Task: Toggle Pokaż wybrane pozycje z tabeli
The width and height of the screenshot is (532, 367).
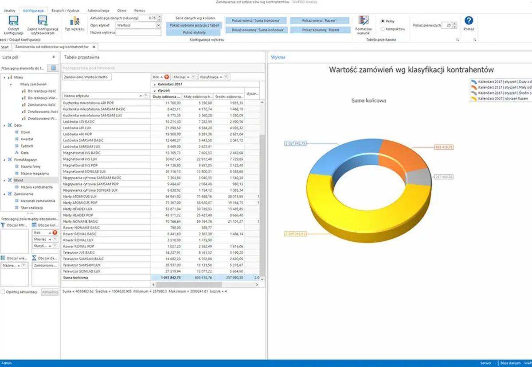Action: click(x=195, y=25)
